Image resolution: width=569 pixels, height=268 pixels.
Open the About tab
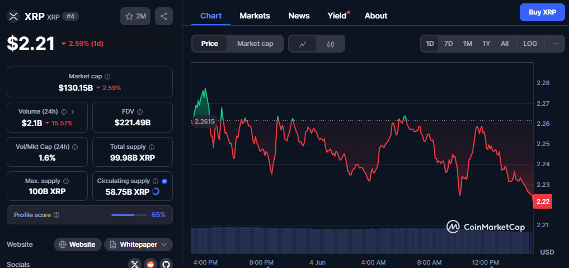(x=376, y=16)
